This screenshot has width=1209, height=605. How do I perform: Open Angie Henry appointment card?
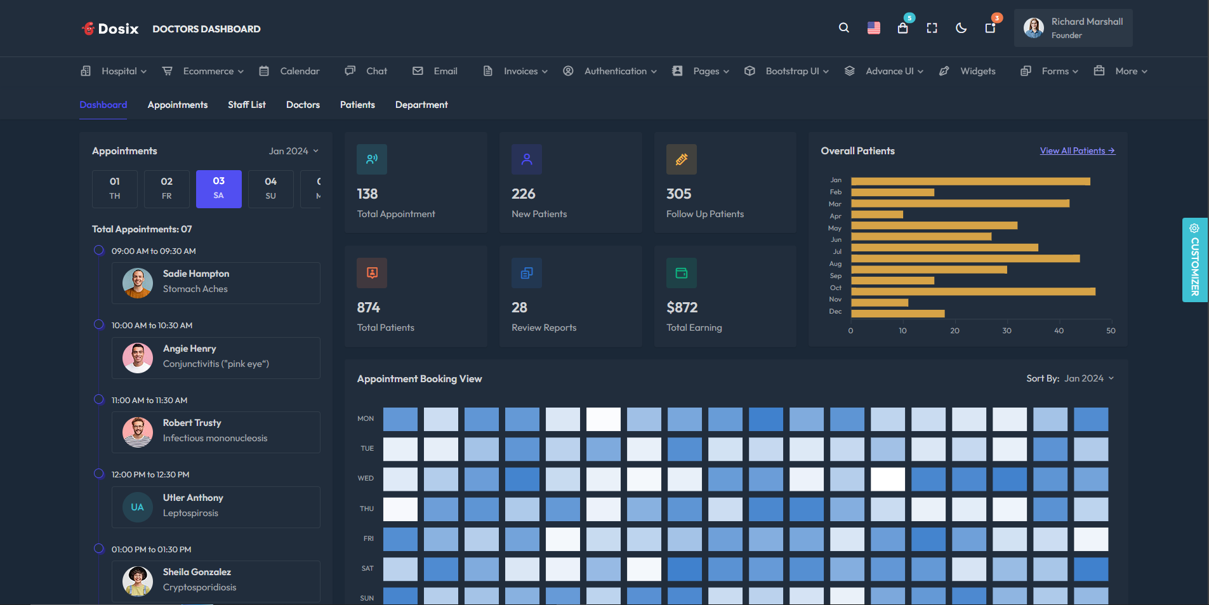tap(216, 358)
